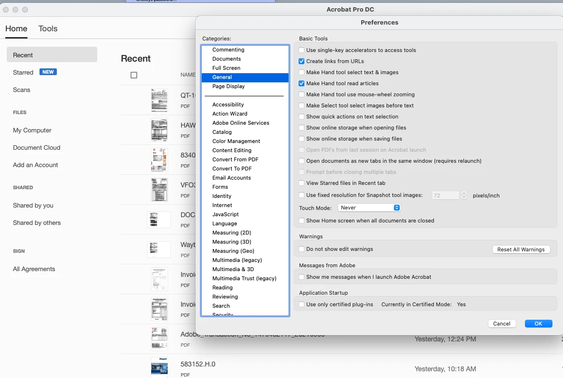This screenshot has width=563, height=378.
Task: Tick the select-all checkbox in Recent list
Action: click(134, 75)
